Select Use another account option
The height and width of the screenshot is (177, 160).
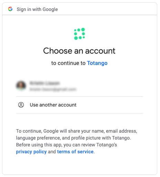point(80,105)
